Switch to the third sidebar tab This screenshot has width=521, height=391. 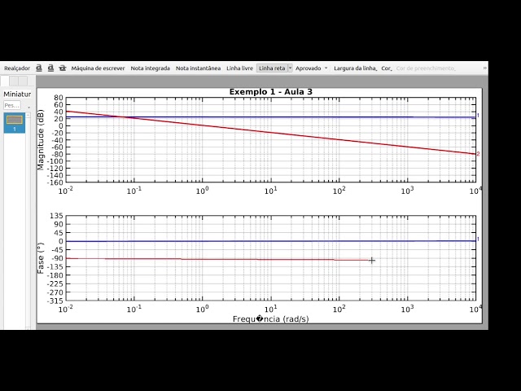tap(23, 81)
